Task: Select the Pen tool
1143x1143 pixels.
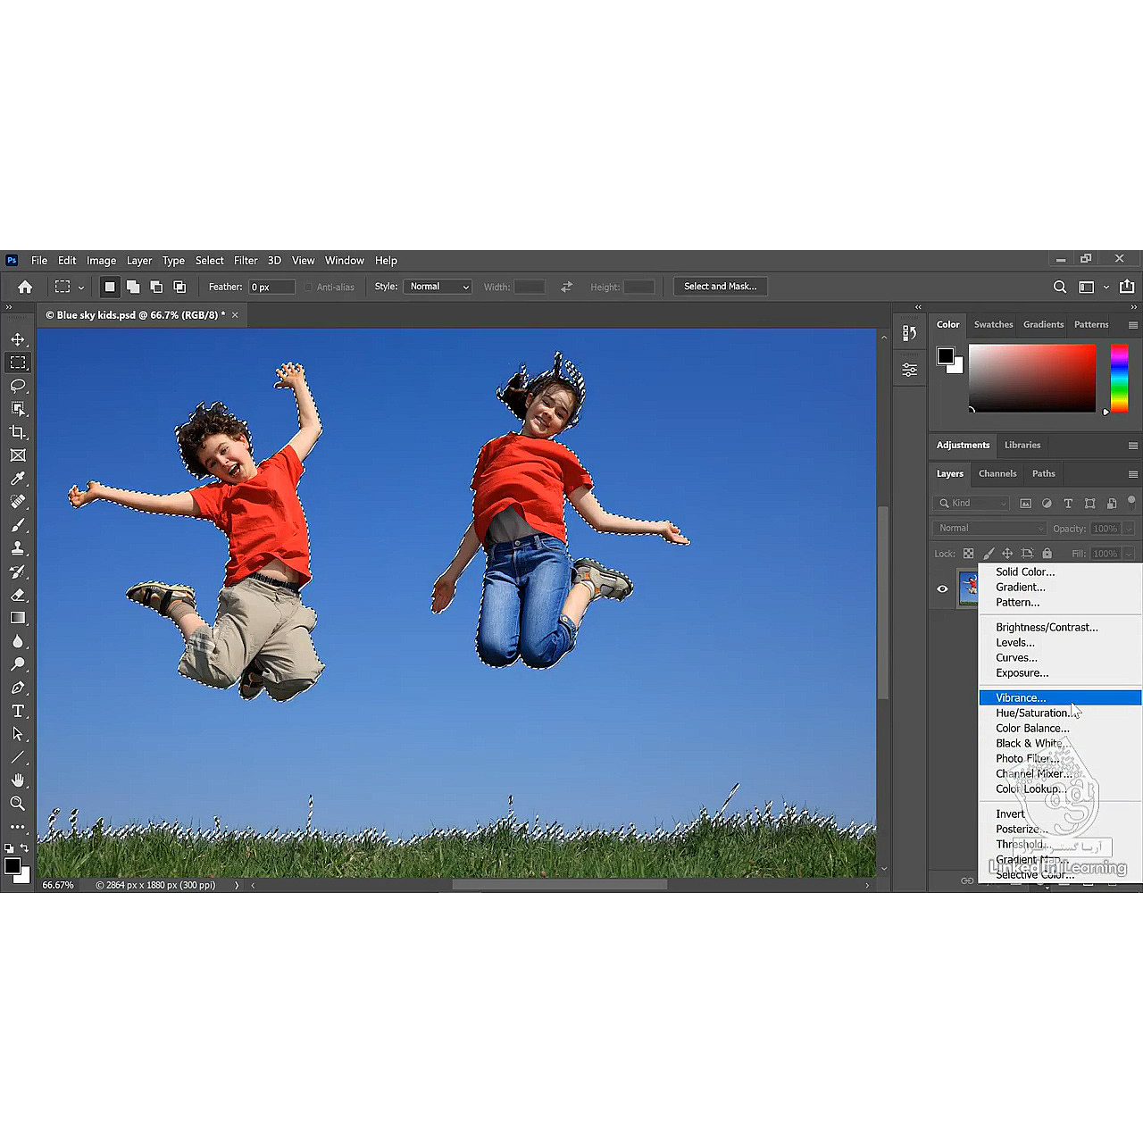Action: pos(17,688)
